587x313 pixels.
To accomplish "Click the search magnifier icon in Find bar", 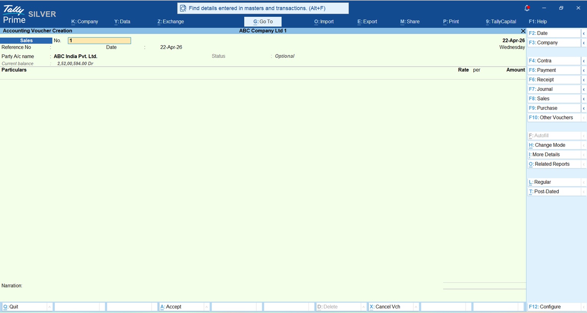I will (x=183, y=8).
